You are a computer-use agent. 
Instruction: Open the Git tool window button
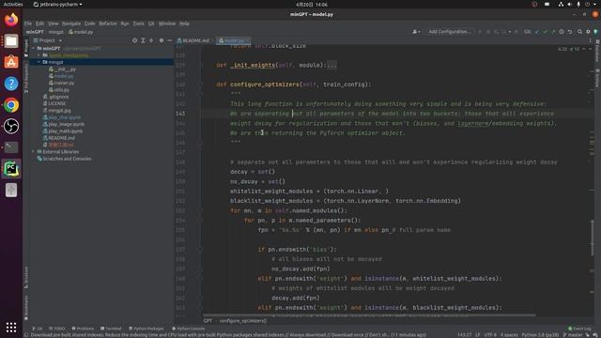click(38, 329)
